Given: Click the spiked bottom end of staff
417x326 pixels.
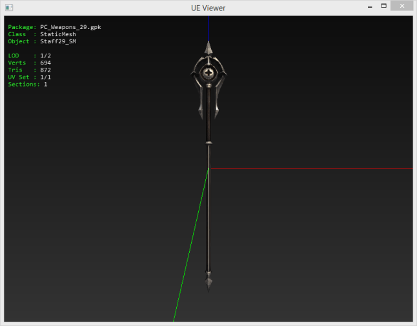Looking at the screenshot, I should tap(208, 283).
